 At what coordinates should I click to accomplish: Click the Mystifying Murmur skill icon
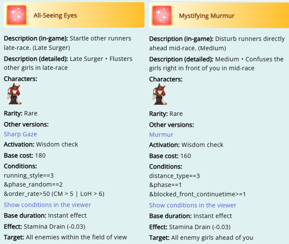pos(162,15)
